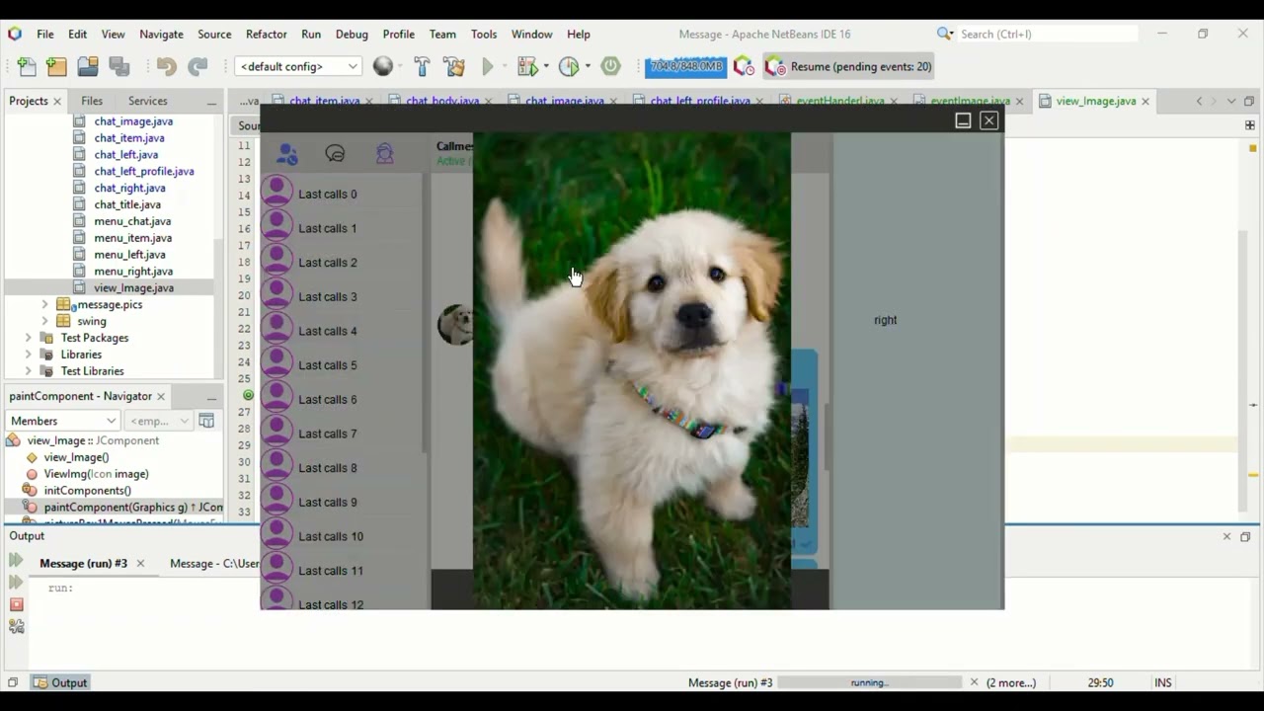Click the contacts icon in chat app

pyautogui.click(x=287, y=154)
